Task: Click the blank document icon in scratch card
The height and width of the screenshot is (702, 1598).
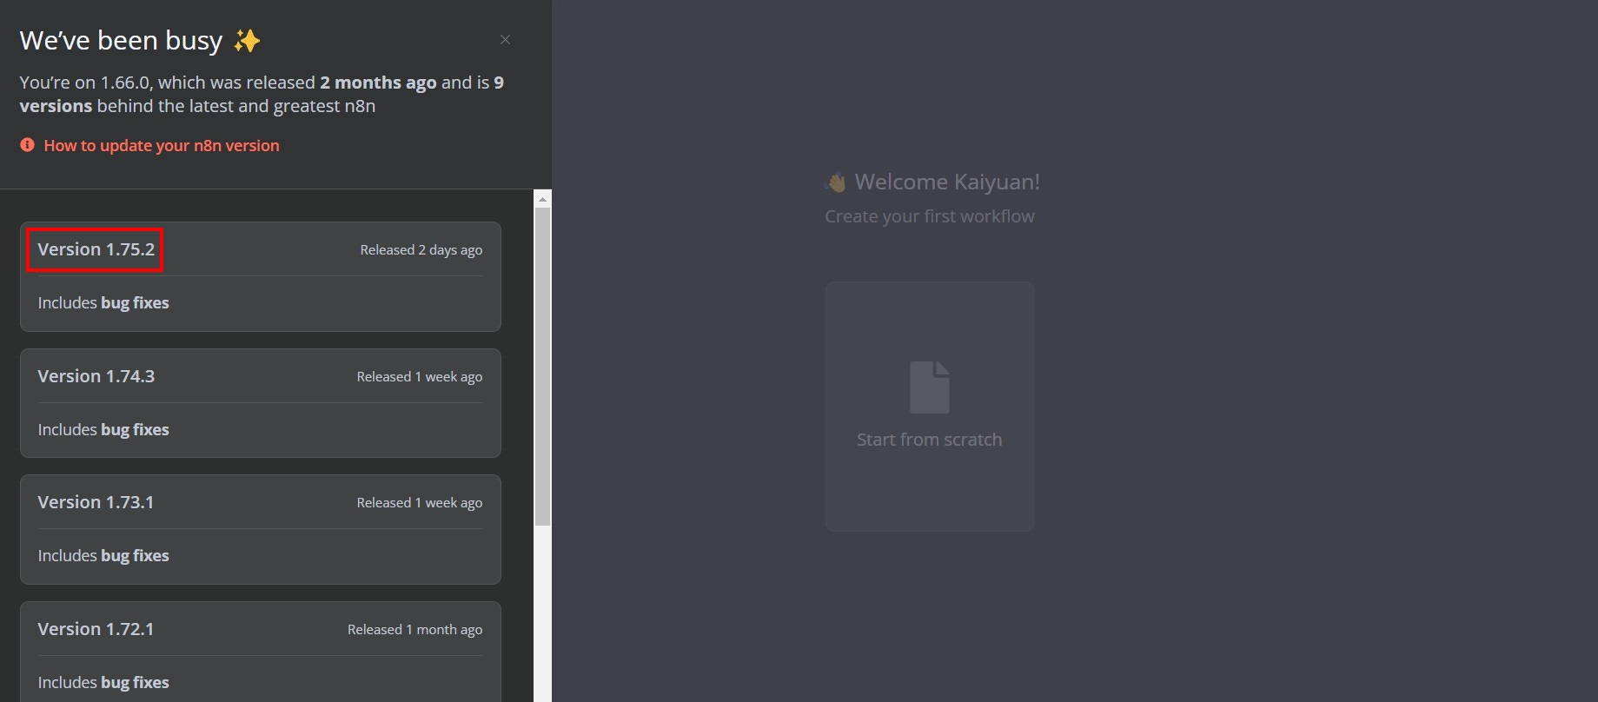Action: tap(929, 387)
